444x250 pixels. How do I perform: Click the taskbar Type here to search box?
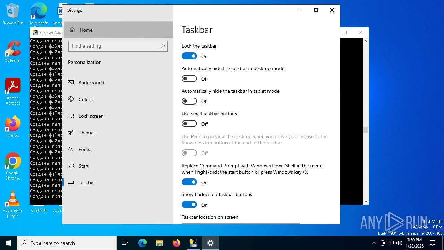point(67,243)
